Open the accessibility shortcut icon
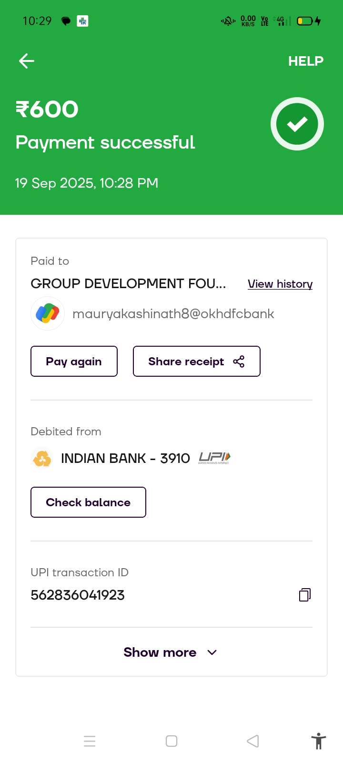This screenshot has width=343, height=762. coord(318,741)
